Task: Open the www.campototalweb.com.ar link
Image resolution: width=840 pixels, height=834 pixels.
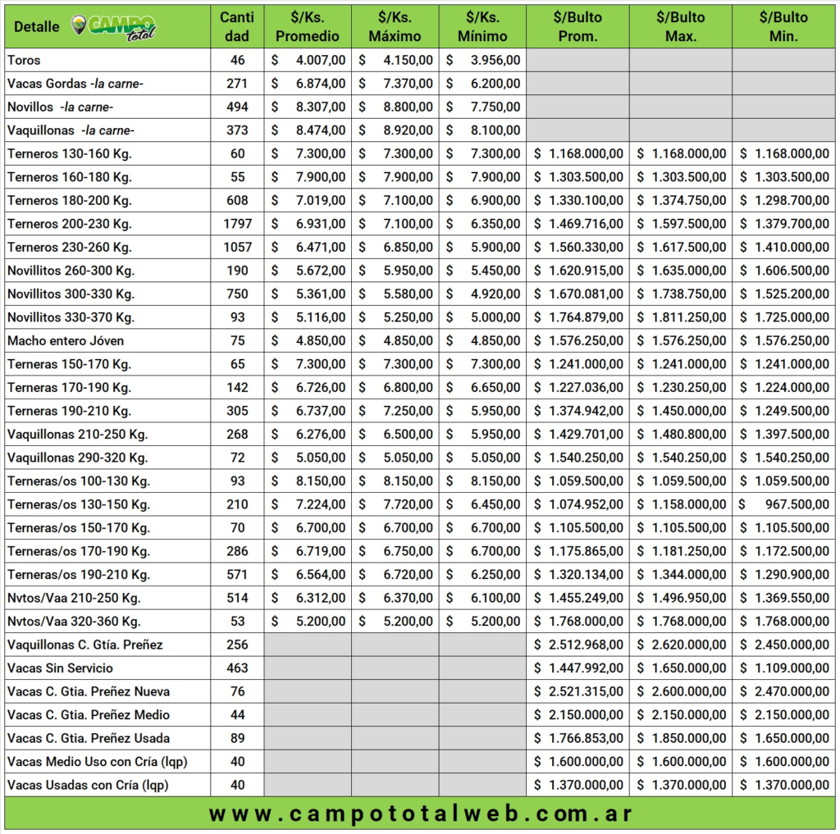Action: (x=420, y=813)
